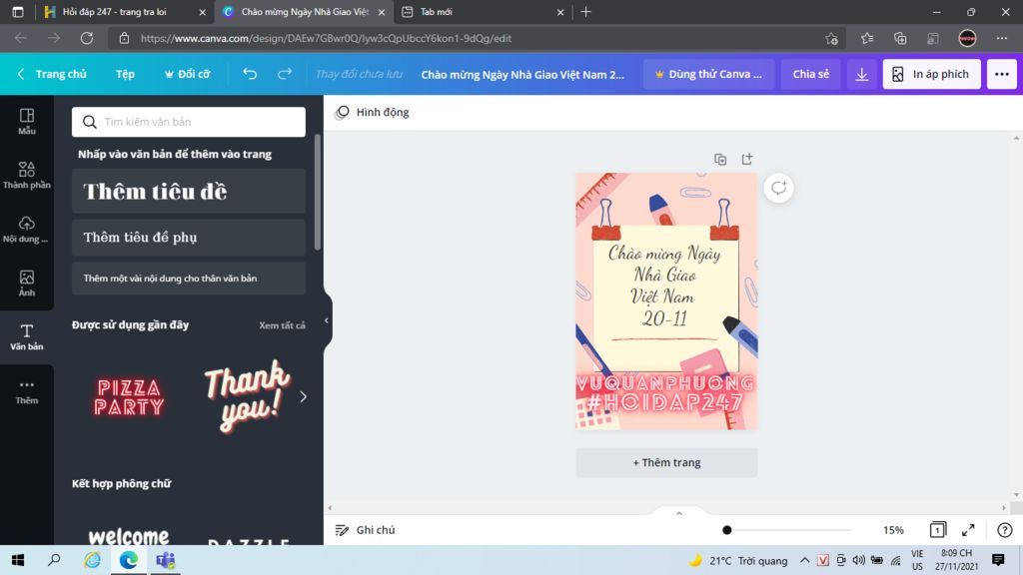Open the Đổi cỡ resize menu
The width and height of the screenshot is (1023, 575).
188,74
